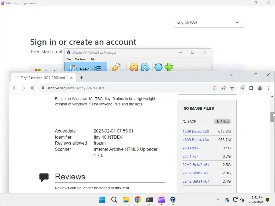Open Chrome downloads icon

pos(243,88)
